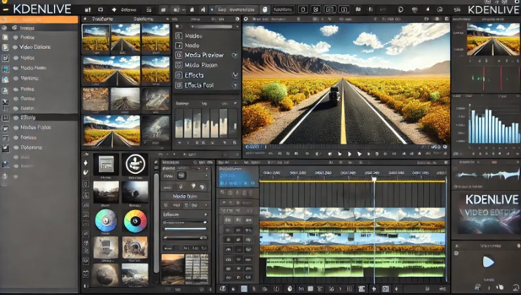Select the first road thumbnail in media bin
The width and height of the screenshot is (521, 295).
pyautogui.click(x=96, y=38)
